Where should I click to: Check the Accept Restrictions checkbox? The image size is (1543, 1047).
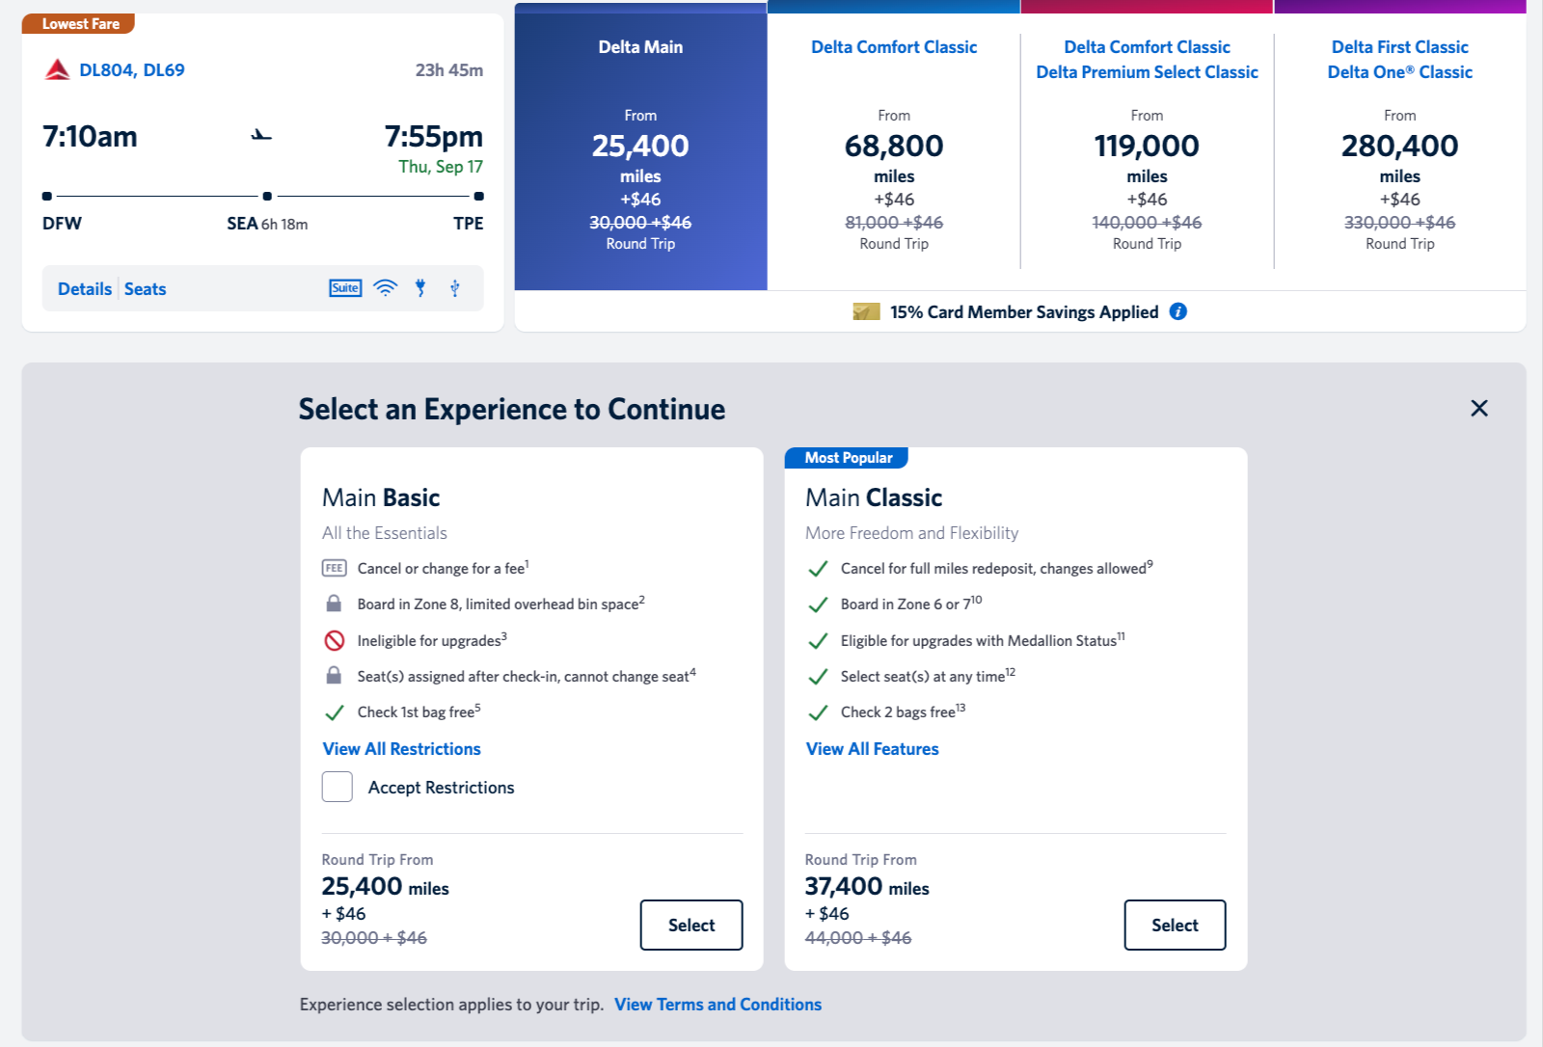pyautogui.click(x=338, y=787)
